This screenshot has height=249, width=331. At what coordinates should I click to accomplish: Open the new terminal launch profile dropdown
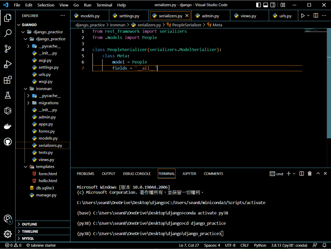[x=294, y=174]
